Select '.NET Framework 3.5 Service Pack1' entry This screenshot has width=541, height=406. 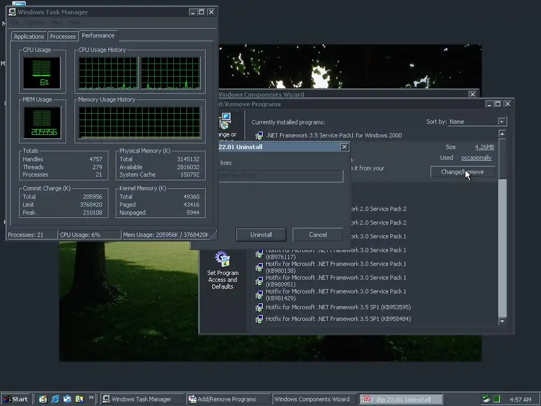(x=334, y=135)
